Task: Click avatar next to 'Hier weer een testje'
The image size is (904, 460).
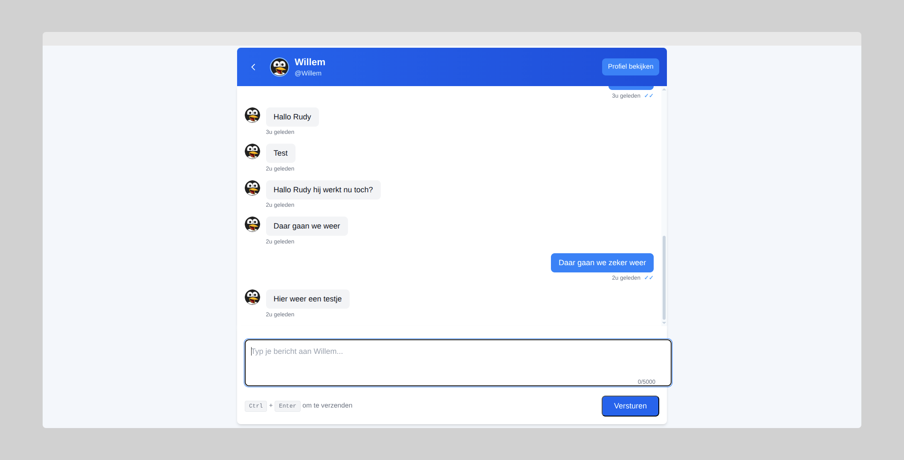Action: tap(252, 297)
